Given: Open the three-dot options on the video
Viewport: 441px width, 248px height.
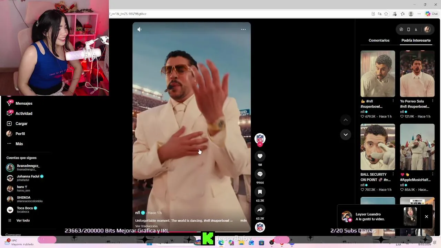Looking at the screenshot, I should tap(243, 29).
